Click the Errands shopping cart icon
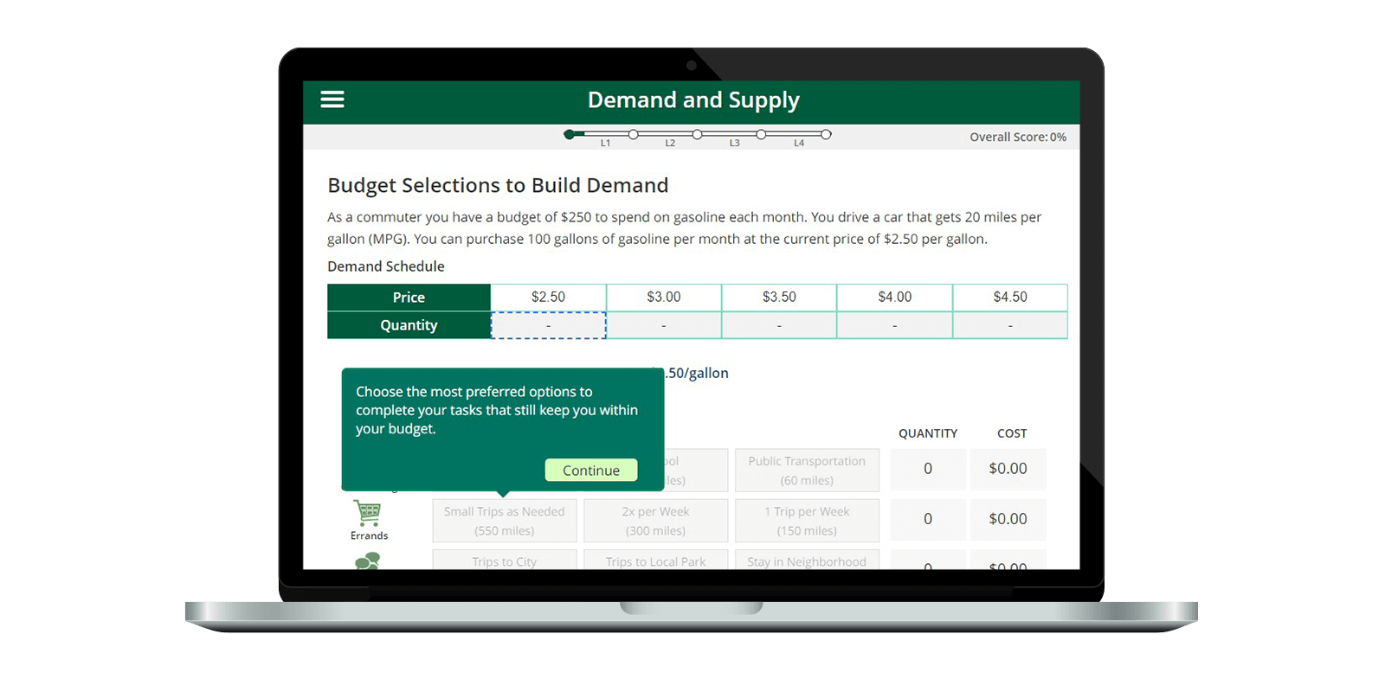 pyautogui.click(x=368, y=513)
